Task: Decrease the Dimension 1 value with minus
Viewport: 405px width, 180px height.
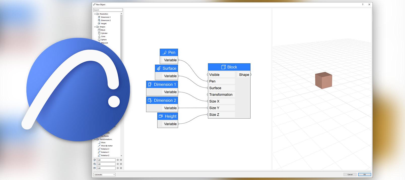Action: 118,160
